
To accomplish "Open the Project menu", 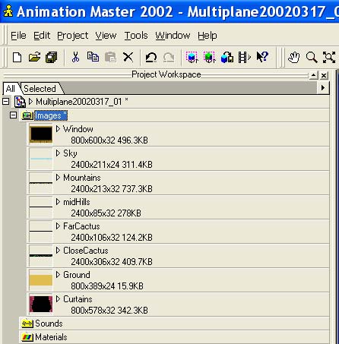I will [x=72, y=36].
